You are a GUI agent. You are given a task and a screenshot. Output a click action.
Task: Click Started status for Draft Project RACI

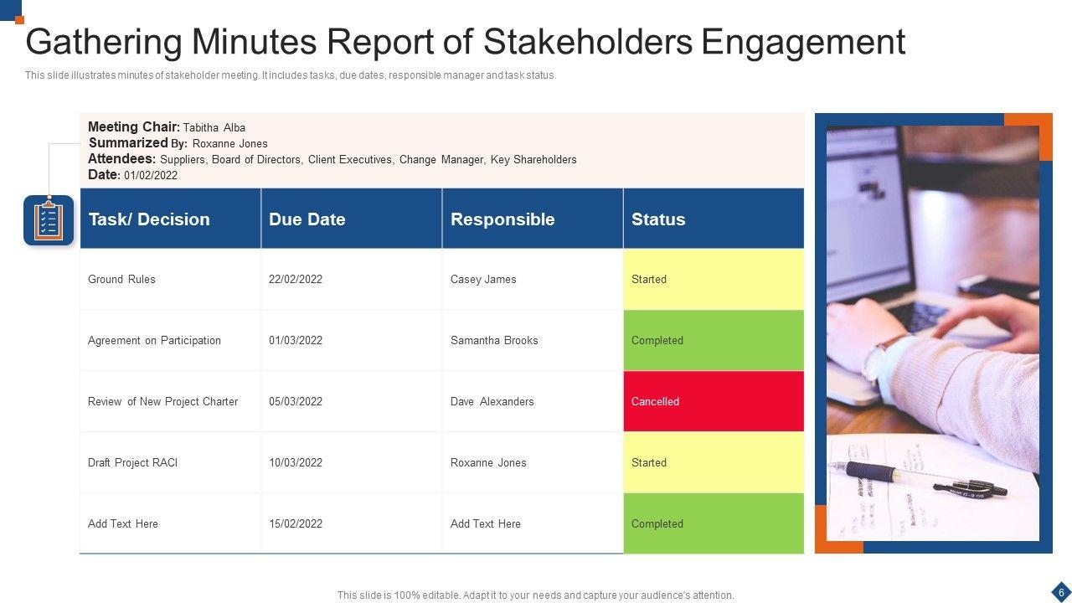[714, 463]
